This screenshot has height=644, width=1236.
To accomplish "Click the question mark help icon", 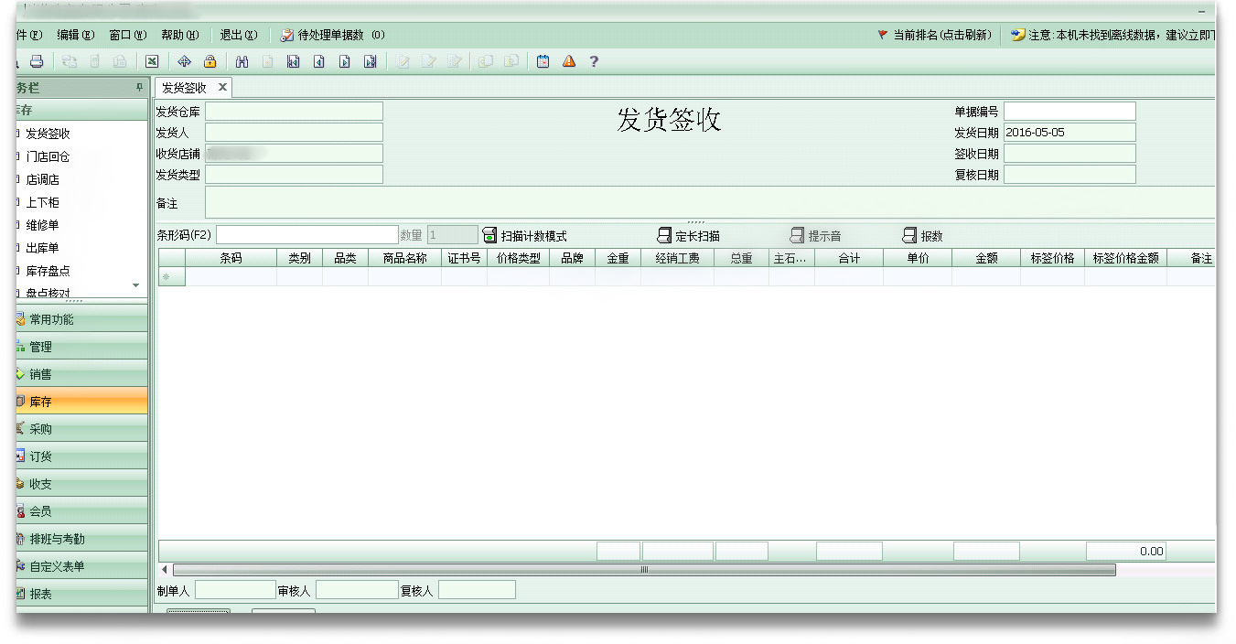I will (x=594, y=61).
